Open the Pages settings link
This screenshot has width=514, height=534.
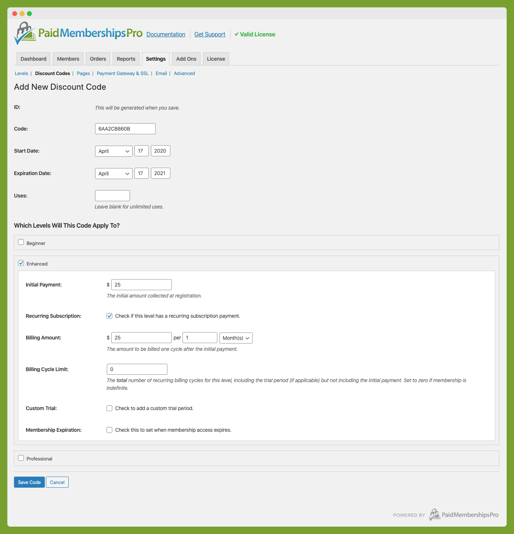click(83, 74)
